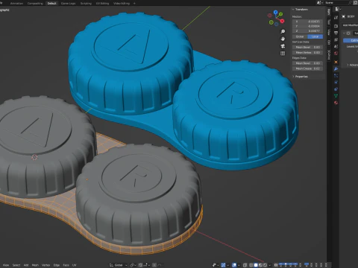This screenshot has width=358, height=268.
Task: Open the Render properties tab icon
Action: coord(336,26)
